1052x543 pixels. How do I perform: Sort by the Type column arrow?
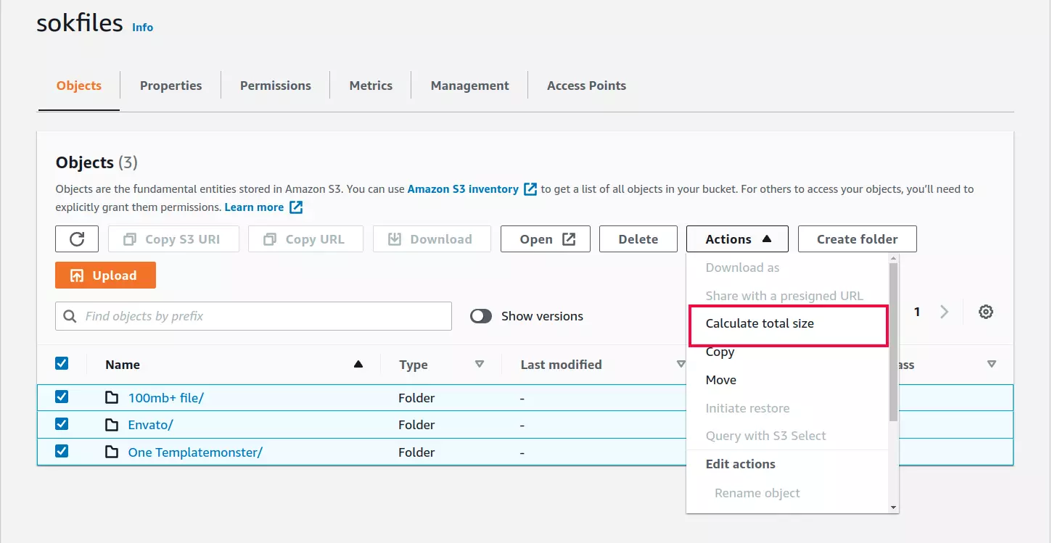(x=479, y=364)
